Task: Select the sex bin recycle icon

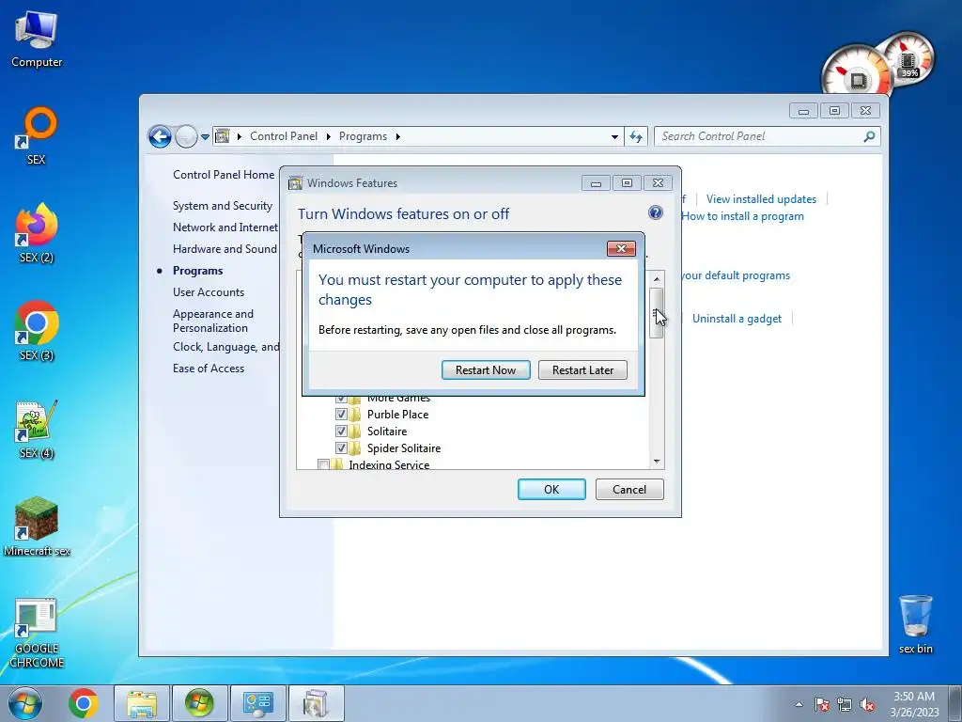Action: pos(915,624)
